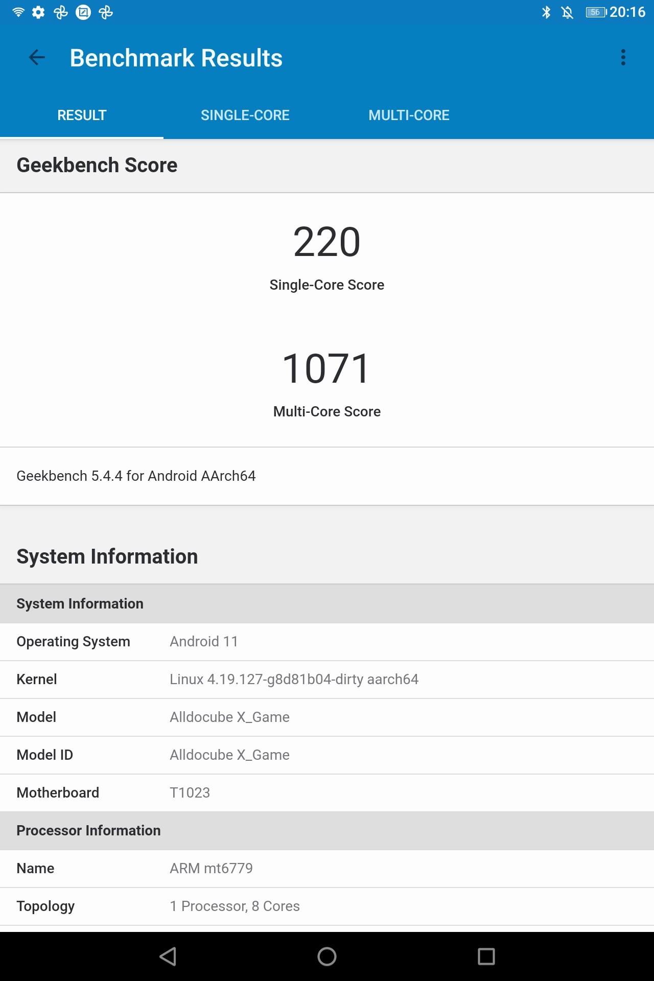Tap the Topology label

[x=45, y=906]
